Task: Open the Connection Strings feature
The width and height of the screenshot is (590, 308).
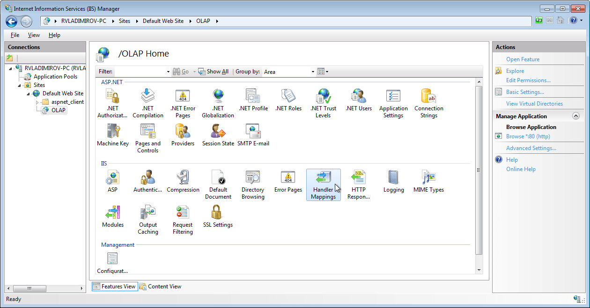Action: (x=428, y=100)
